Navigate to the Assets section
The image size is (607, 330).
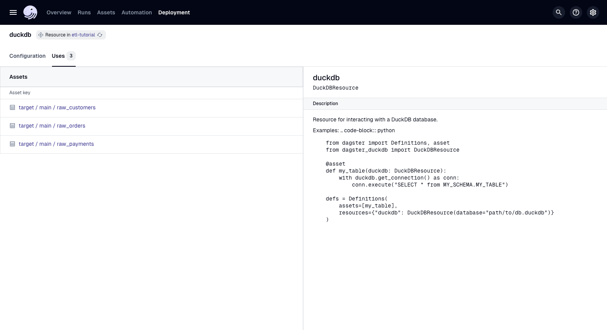tap(106, 12)
